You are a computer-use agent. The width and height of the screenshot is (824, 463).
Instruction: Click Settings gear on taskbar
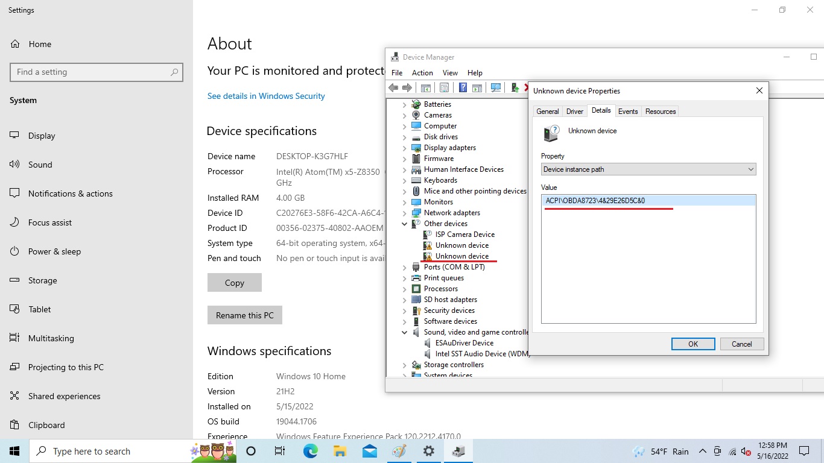pyautogui.click(x=429, y=451)
